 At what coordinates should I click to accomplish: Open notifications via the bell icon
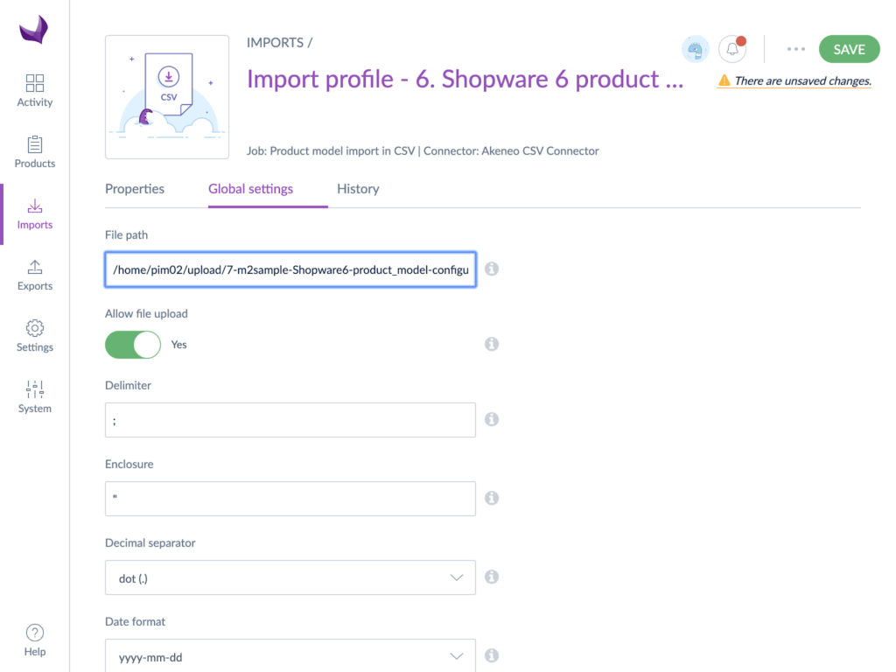tap(732, 49)
